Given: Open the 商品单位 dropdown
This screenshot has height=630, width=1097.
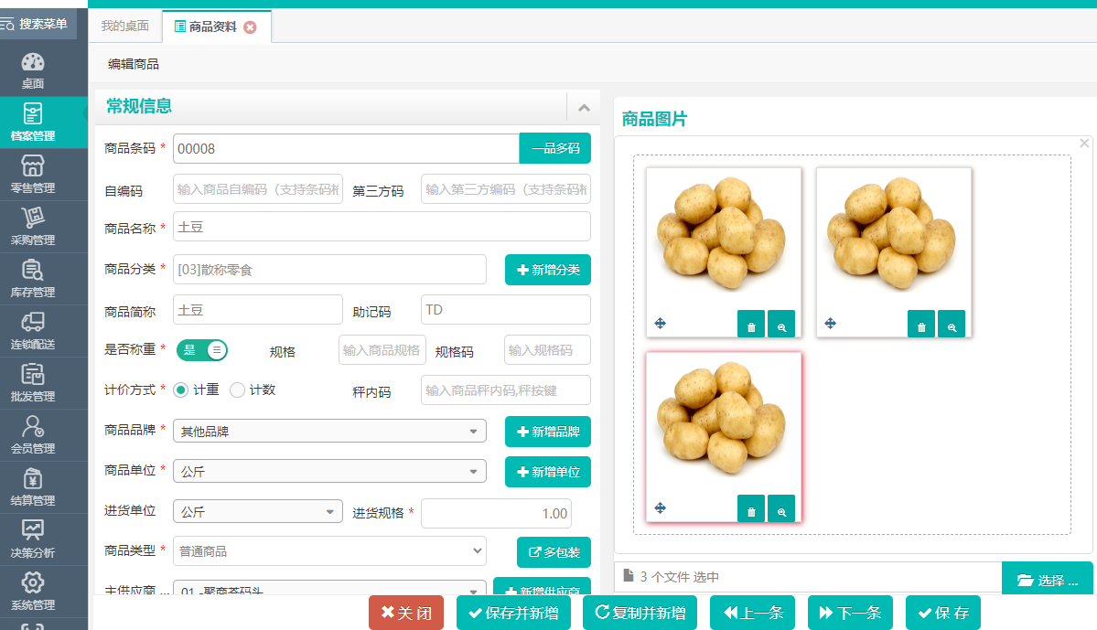Looking at the screenshot, I should (x=329, y=471).
